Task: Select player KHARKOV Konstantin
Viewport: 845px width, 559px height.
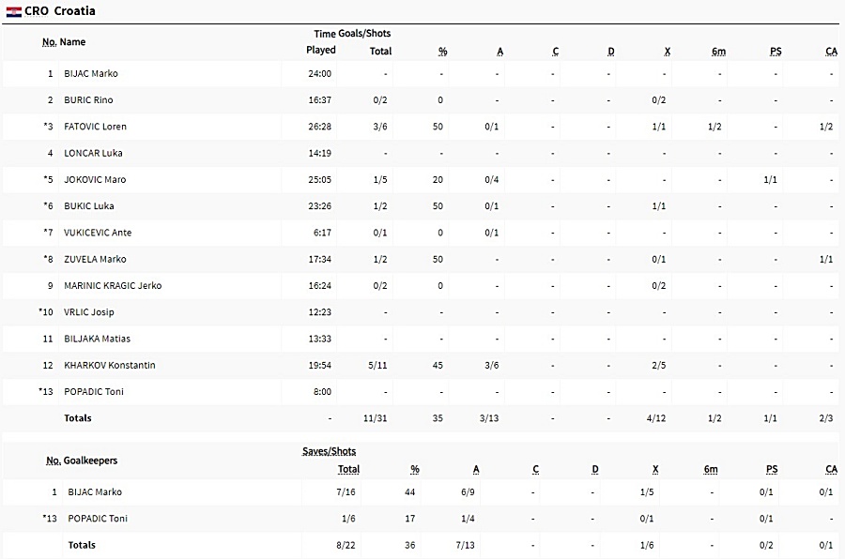Action: tap(110, 365)
